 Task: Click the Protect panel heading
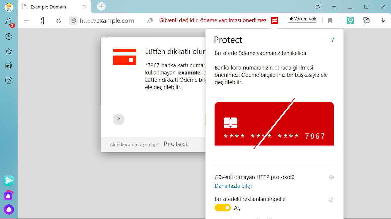point(228,40)
